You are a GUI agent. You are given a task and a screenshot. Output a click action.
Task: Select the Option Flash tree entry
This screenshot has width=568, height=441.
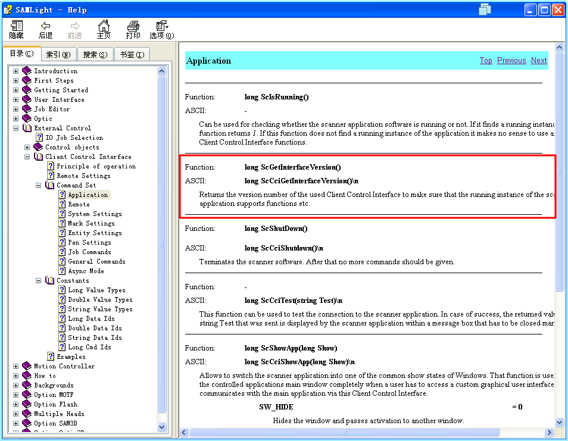click(x=55, y=404)
